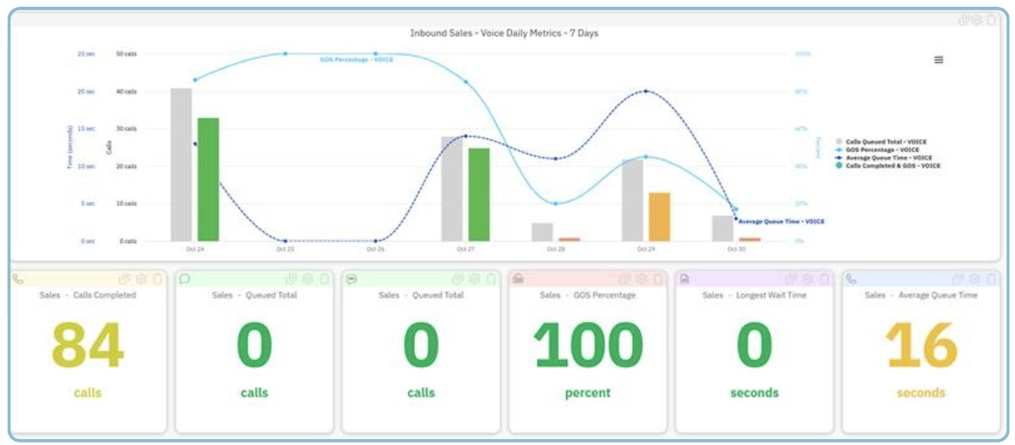Viewport: 1015px width, 445px height.
Task: Delete the Average Queue Time widget
Action: click(989, 279)
